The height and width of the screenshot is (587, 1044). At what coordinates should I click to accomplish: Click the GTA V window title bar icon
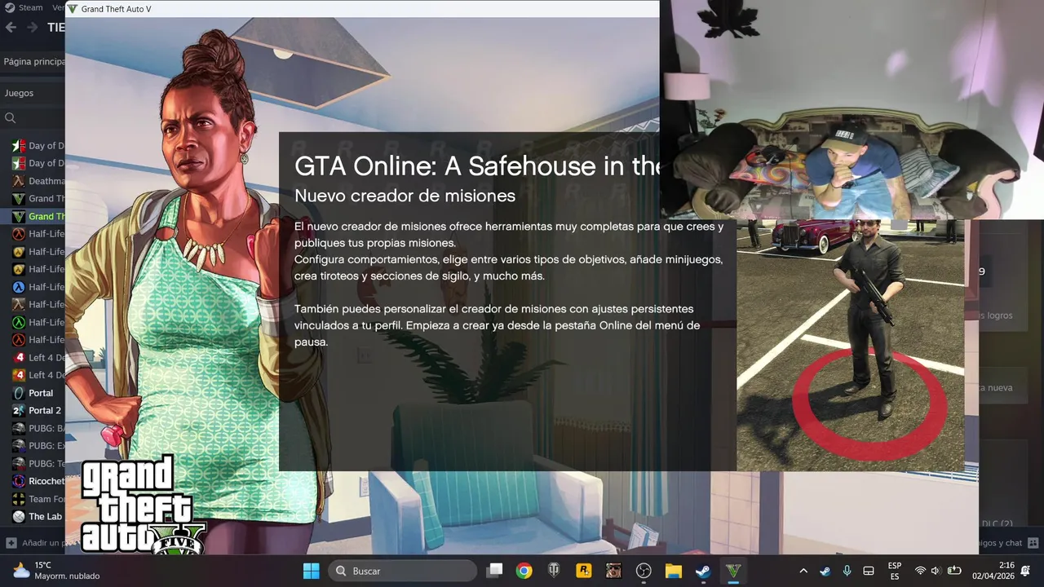73,9
